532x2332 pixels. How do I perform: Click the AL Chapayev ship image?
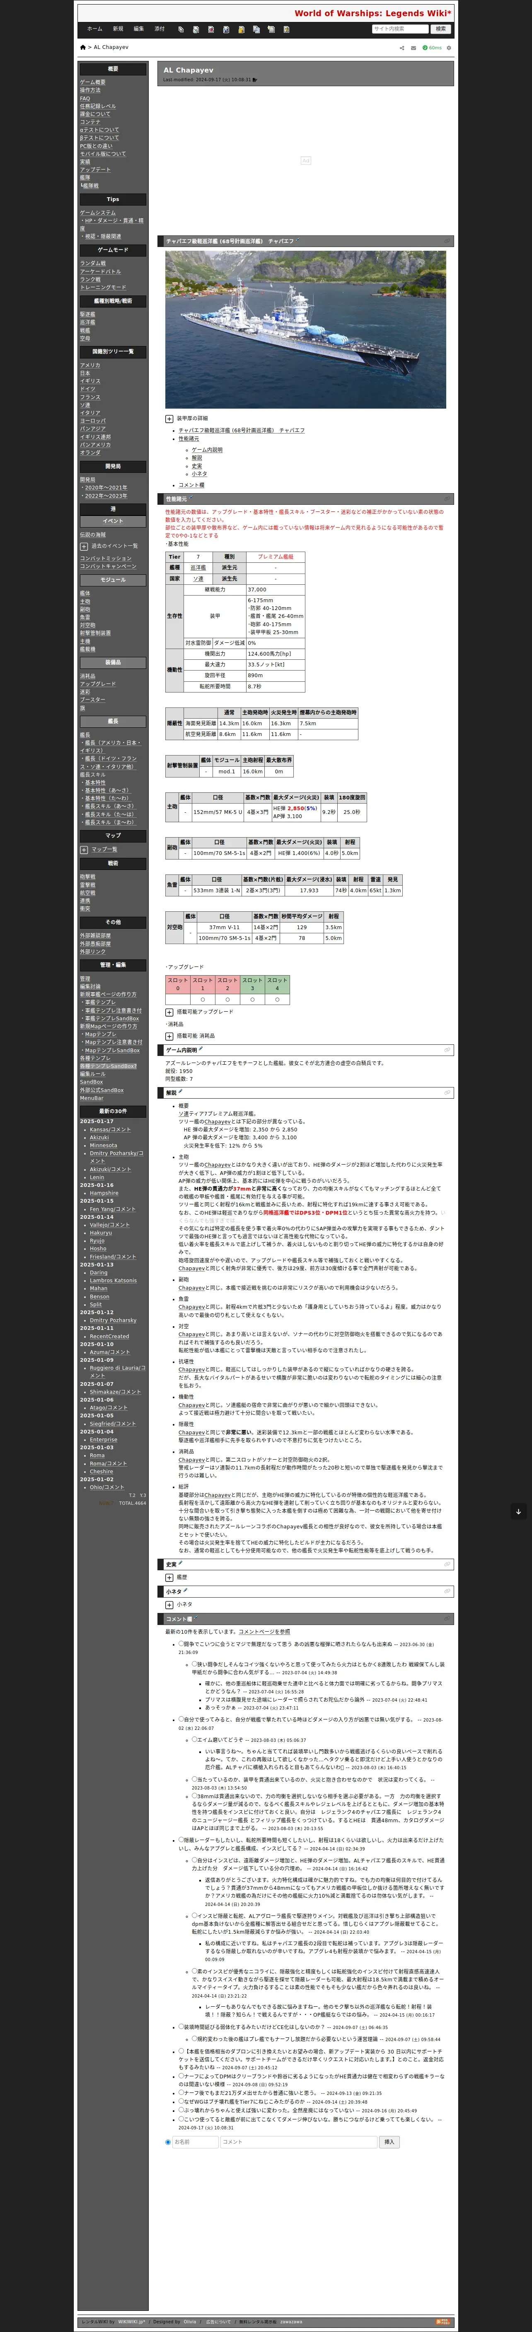pyautogui.click(x=305, y=329)
